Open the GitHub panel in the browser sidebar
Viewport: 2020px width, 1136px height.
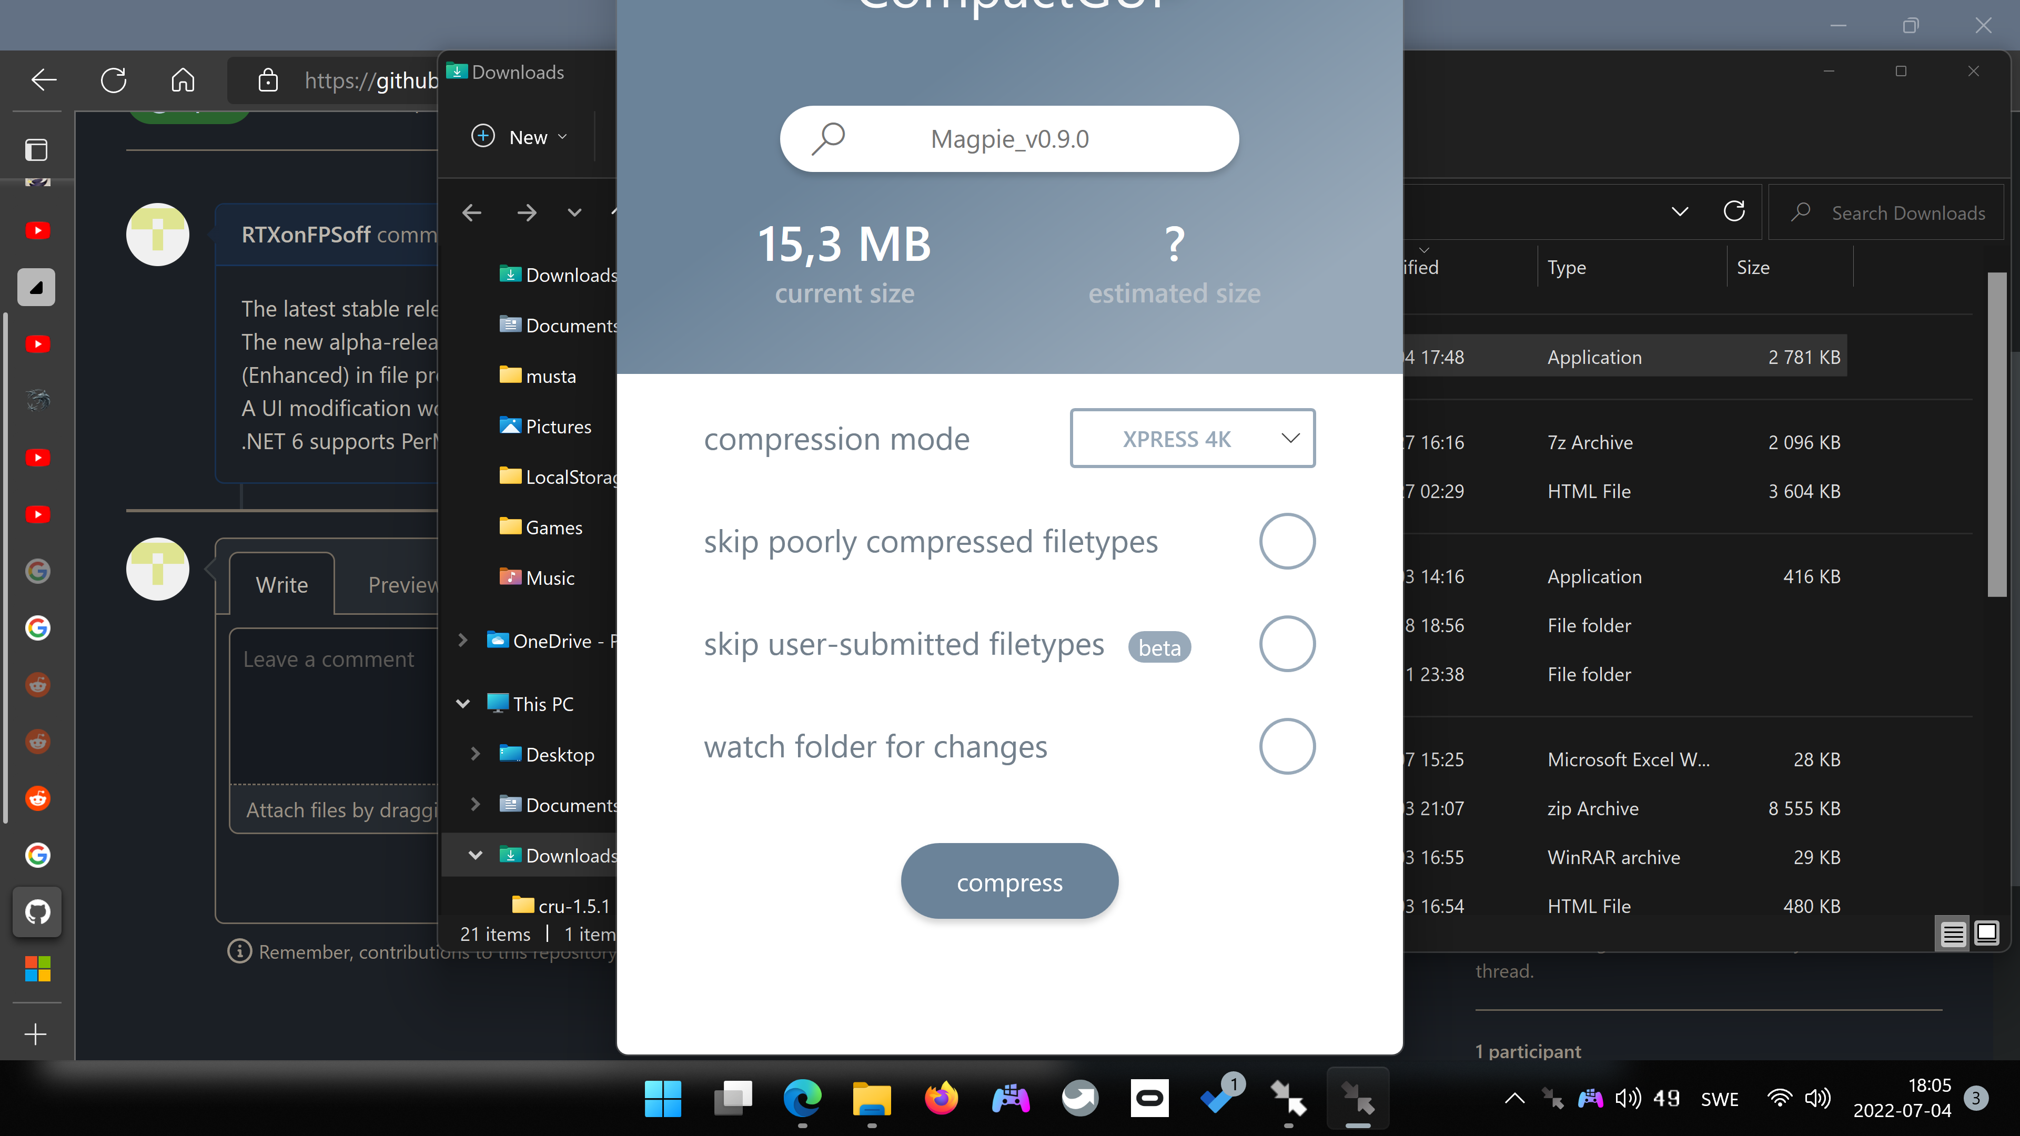coord(37,912)
